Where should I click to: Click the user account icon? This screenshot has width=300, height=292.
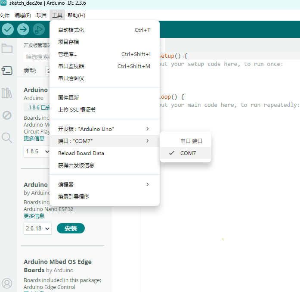[x=7, y=283]
